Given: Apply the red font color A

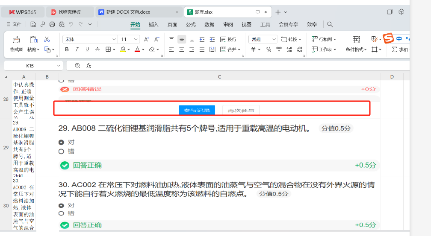Looking at the screenshot, I should coord(137,50).
